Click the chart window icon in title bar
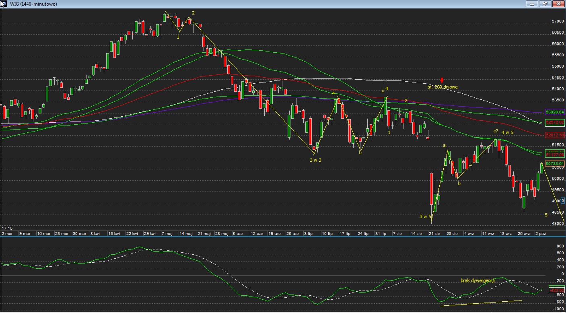The width and height of the screenshot is (566, 313). click(x=4, y=4)
